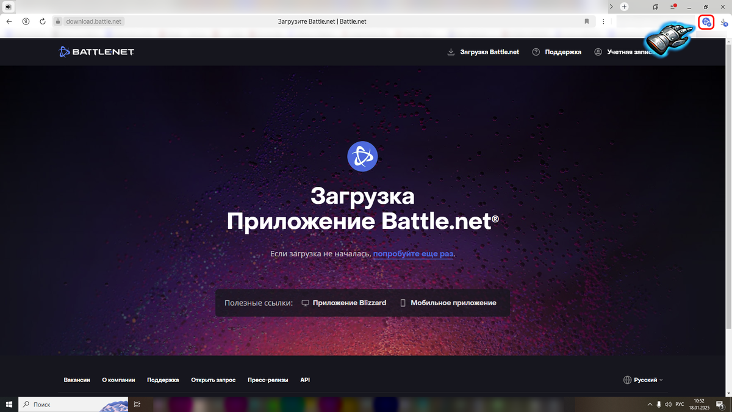732x412 pixels.
Task: Open the Поддержка item in the header
Action: [x=557, y=52]
